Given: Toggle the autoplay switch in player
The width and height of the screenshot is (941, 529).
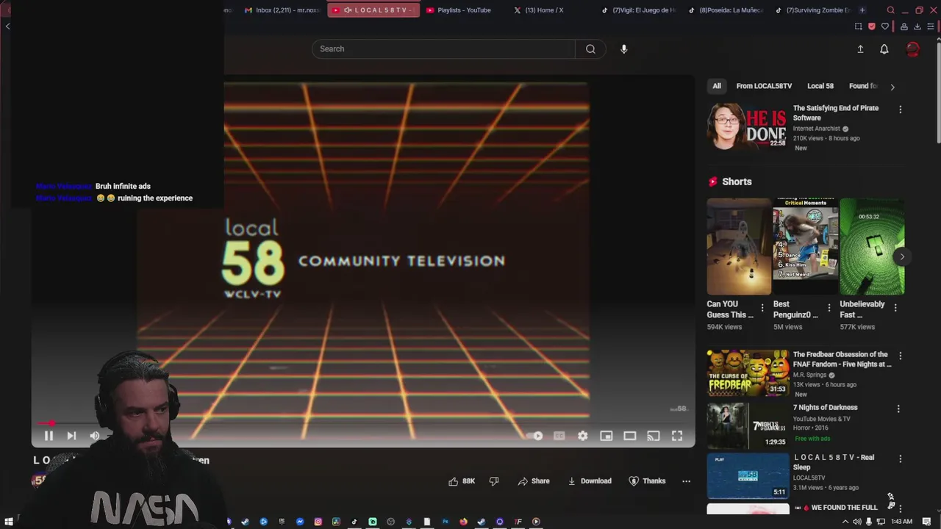Looking at the screenshot, I should [x=536, y=436].
